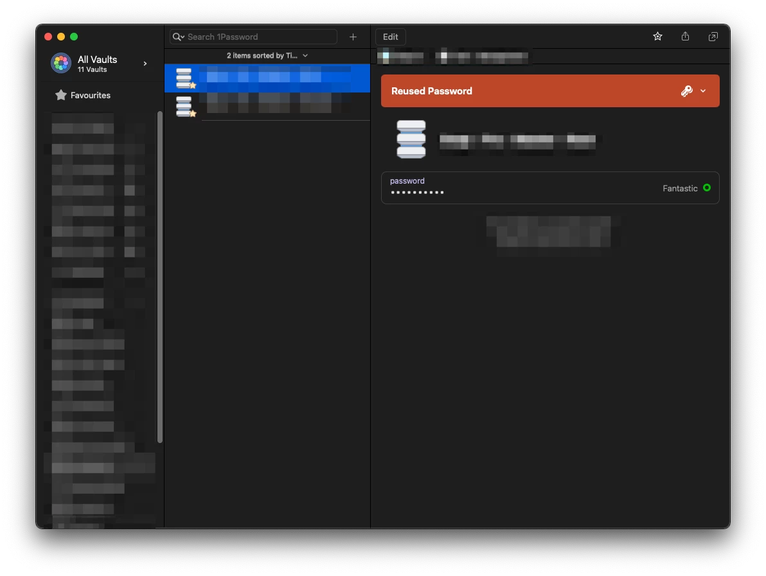The width and height of the screenshot is (766, 576).
Task: Click the sidebar vertical scrollbar
Action: point(160,277)
